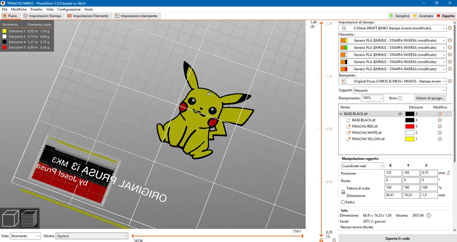Switch to Impostazioni Filamento tab
Image resolution: width=457 pixels, height=242 pixels.
click(88, 16)
